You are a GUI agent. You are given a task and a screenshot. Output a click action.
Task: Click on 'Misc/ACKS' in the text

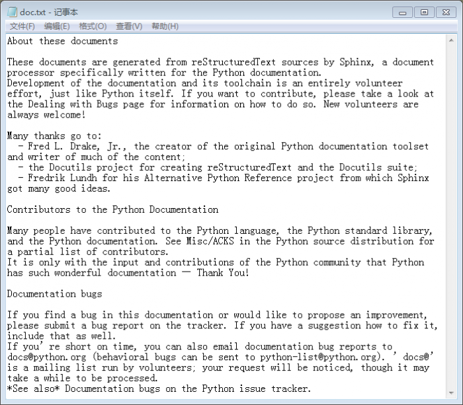[x=210, y=241]
